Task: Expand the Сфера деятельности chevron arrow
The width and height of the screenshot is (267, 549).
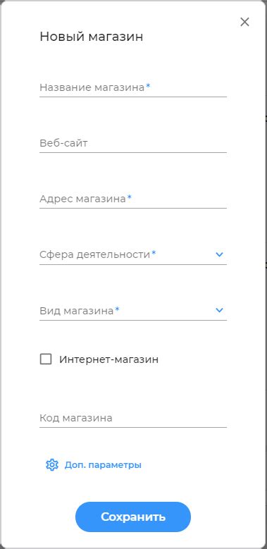Action: (219, 254)
